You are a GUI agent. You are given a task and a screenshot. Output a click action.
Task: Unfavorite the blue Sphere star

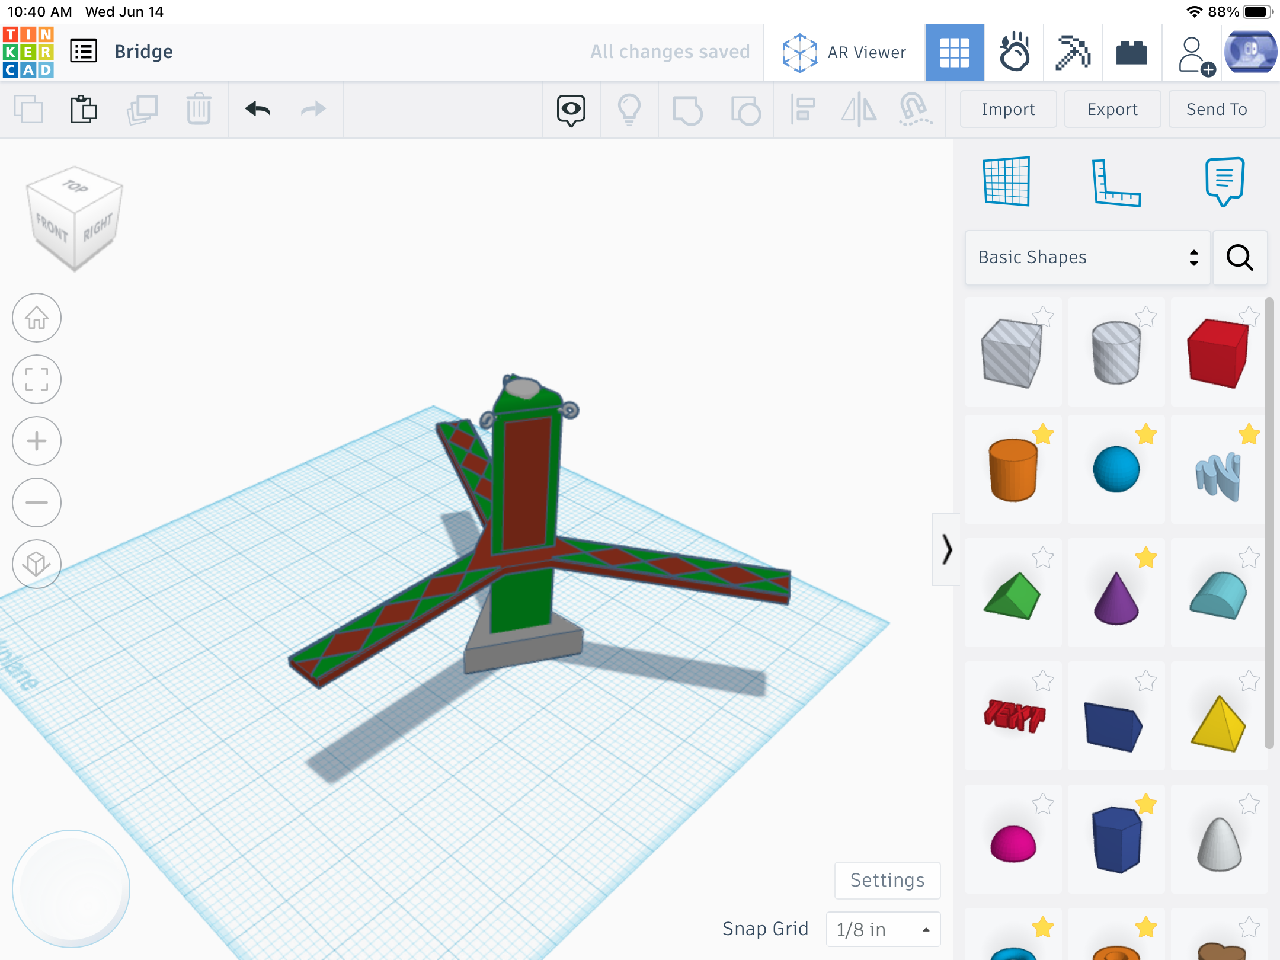click(x=1146, y=434)
